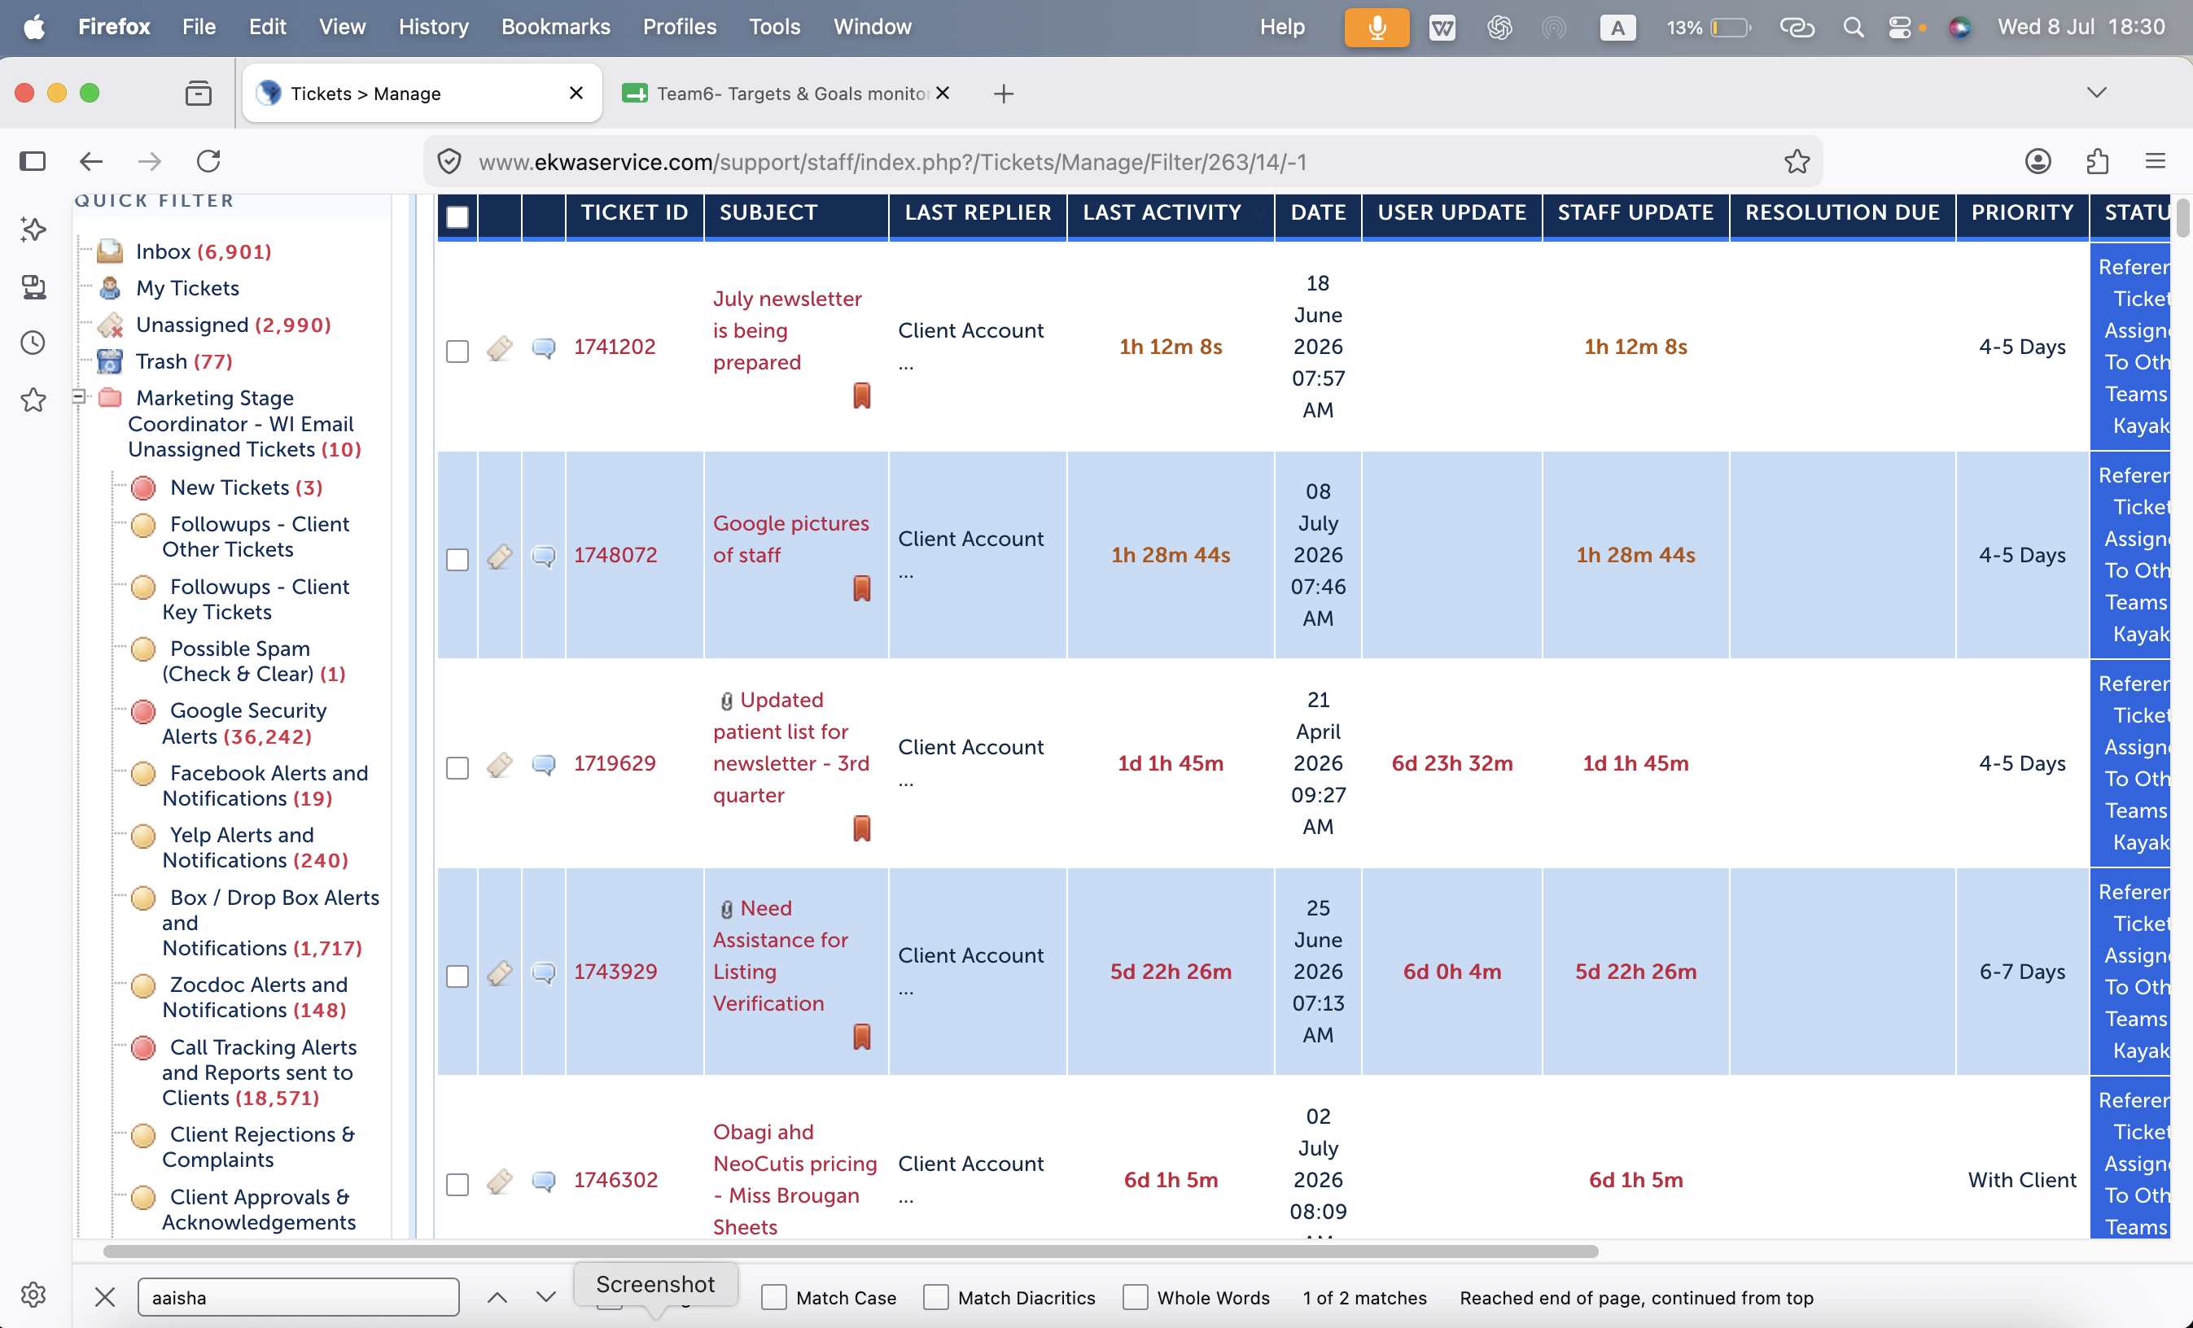Enable Whole Words in find bar

coord(1135,1297)
